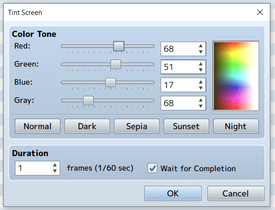Increase the Red value with up arrow
275x210 pixels.
(x=201, y=46)
